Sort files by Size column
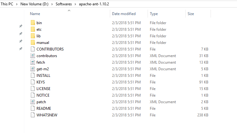 tap(191, 14)
